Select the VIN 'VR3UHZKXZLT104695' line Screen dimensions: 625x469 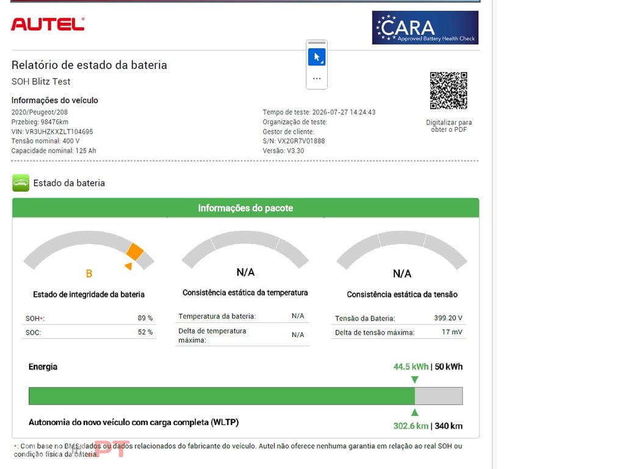coord(52,132)
